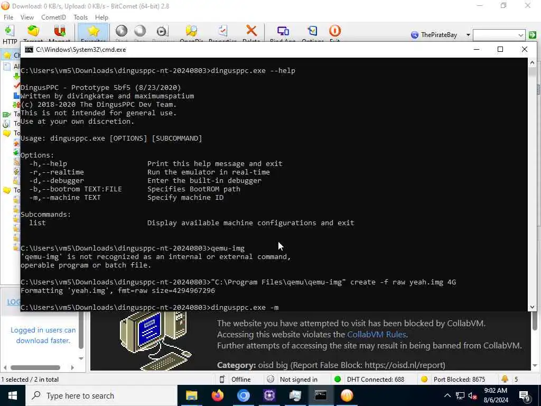Open the CometID menu
541x406 pixels.
point(53,17)
